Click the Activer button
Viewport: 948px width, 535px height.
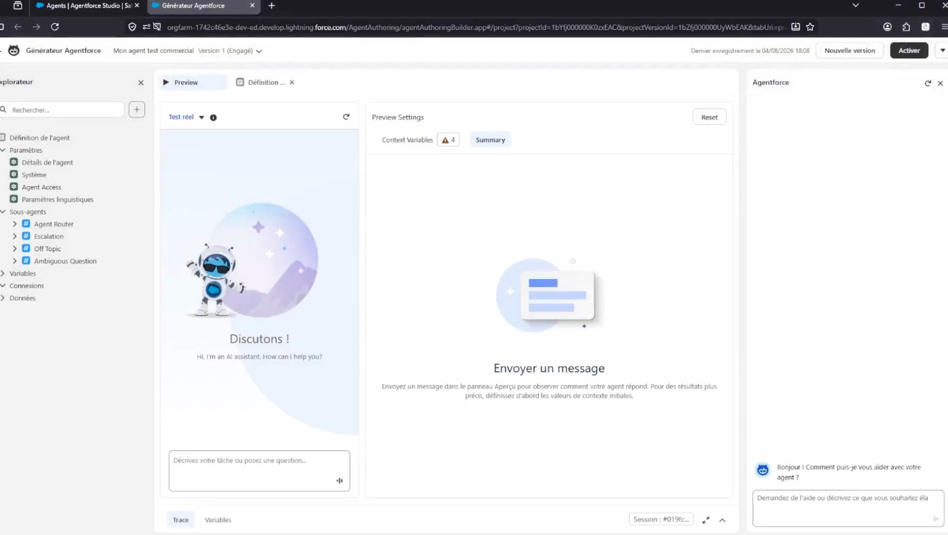coord(909,50)
